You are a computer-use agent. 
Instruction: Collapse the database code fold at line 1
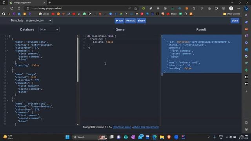7,36
